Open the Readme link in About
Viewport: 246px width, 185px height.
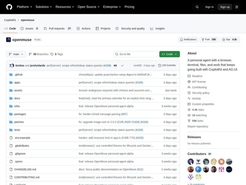(x=195, y=76)
